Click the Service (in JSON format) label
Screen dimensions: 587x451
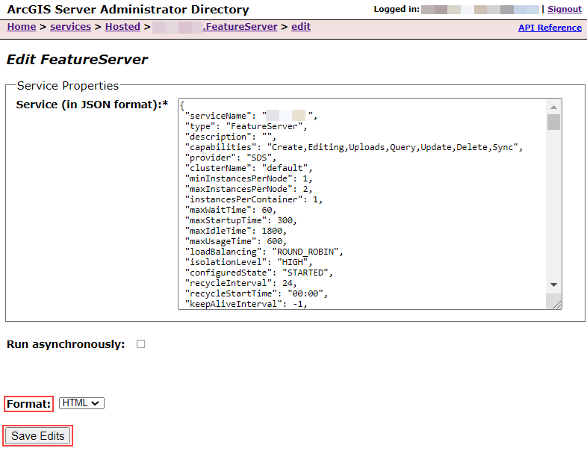point(92,105)
